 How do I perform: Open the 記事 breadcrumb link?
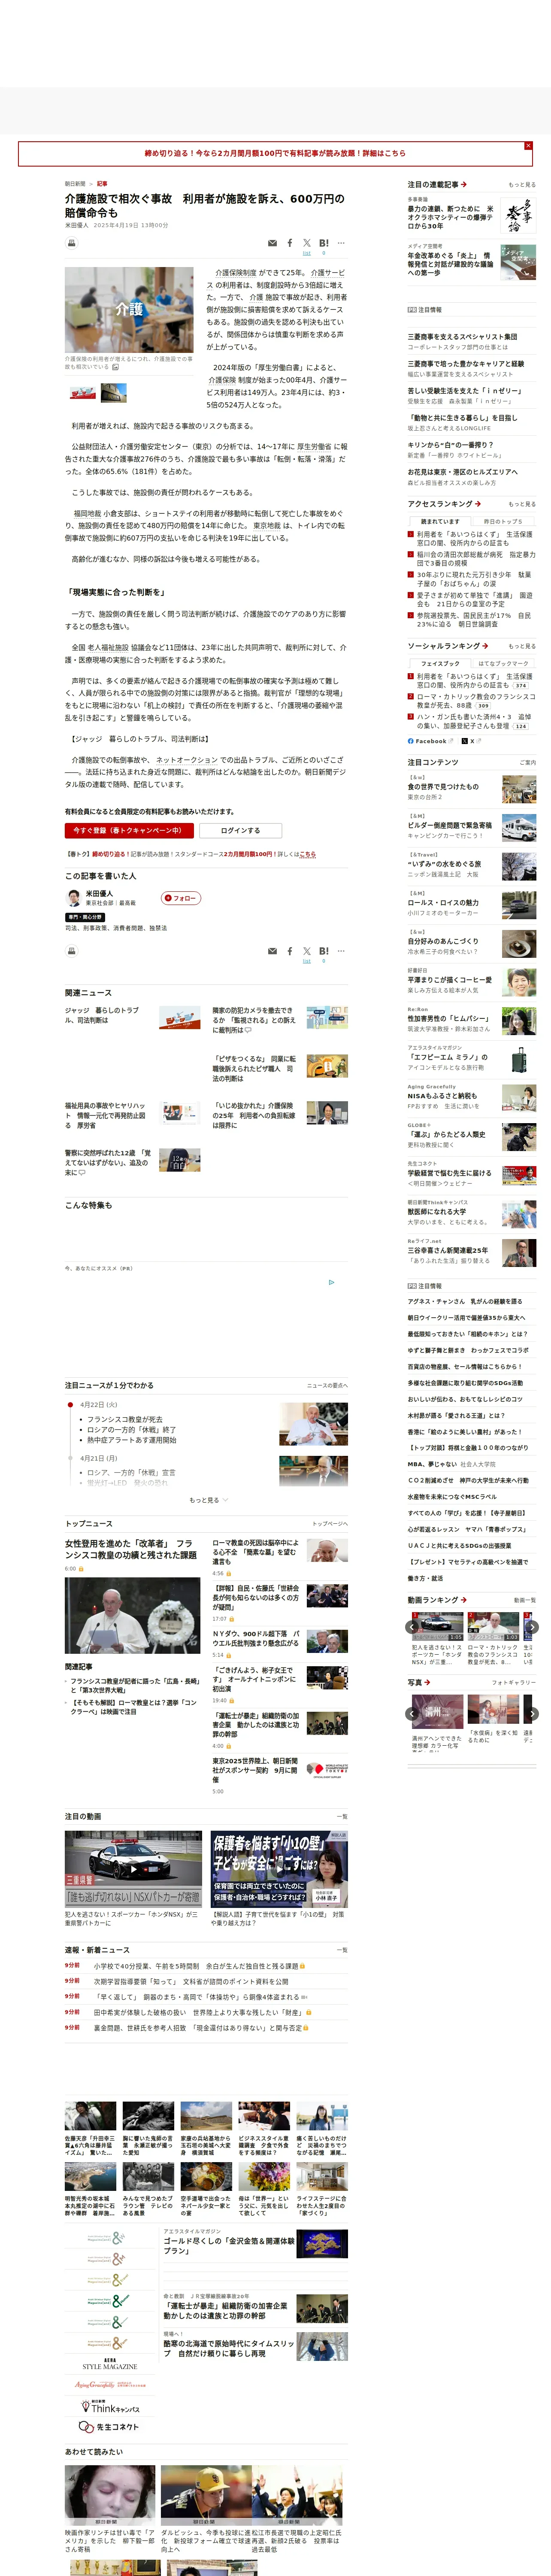102,184
